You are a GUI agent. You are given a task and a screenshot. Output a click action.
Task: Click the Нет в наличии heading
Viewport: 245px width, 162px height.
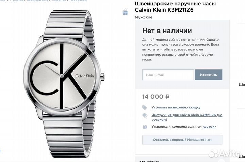167,31
